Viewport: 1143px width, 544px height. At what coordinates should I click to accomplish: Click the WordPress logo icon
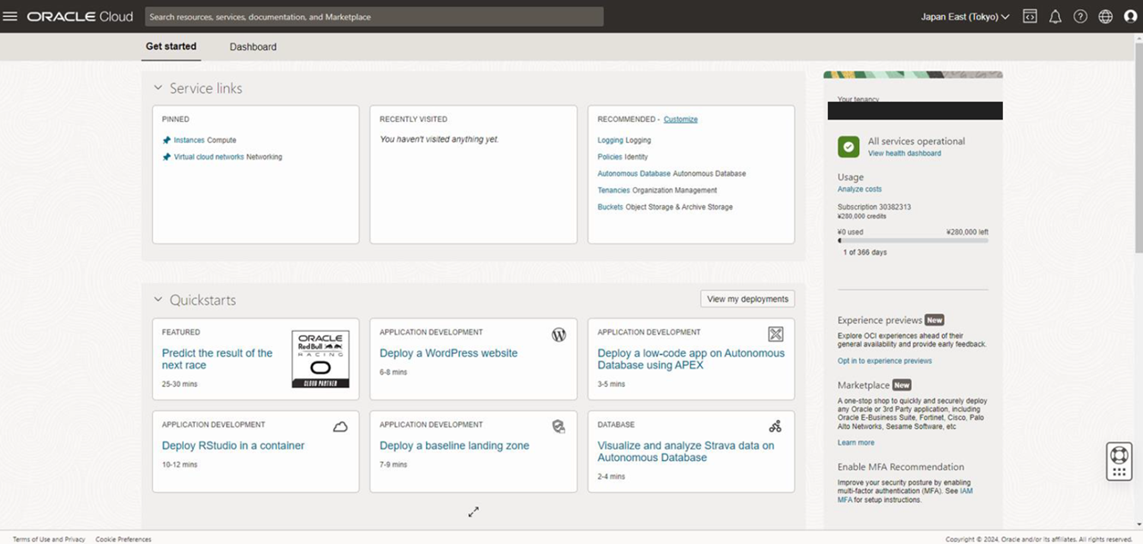click(x=559, y=334)
